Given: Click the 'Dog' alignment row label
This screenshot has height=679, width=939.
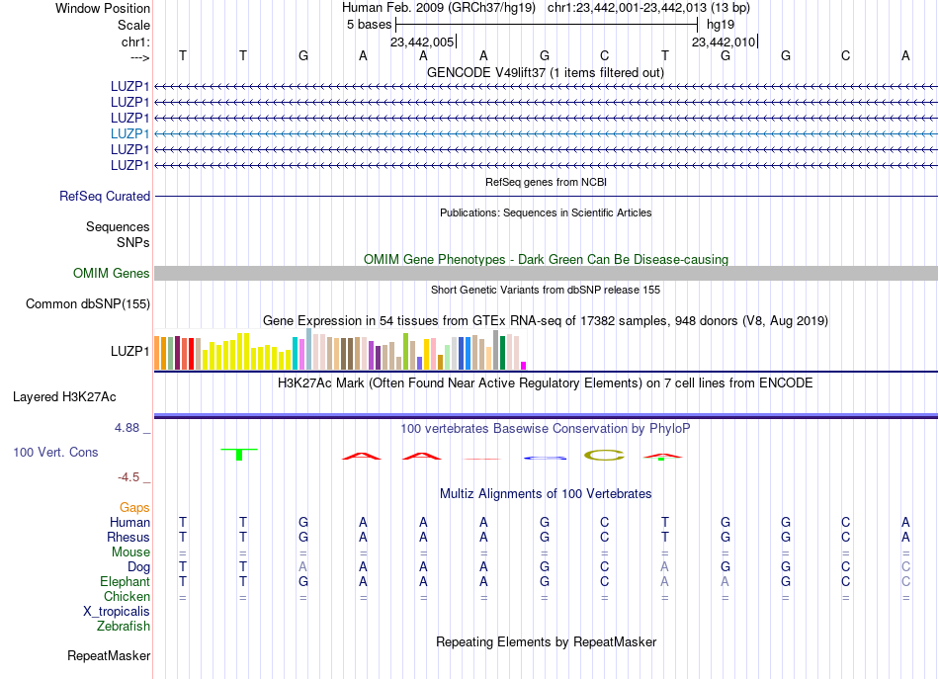Looking at the screenshot, I should (x=138, y=566).
